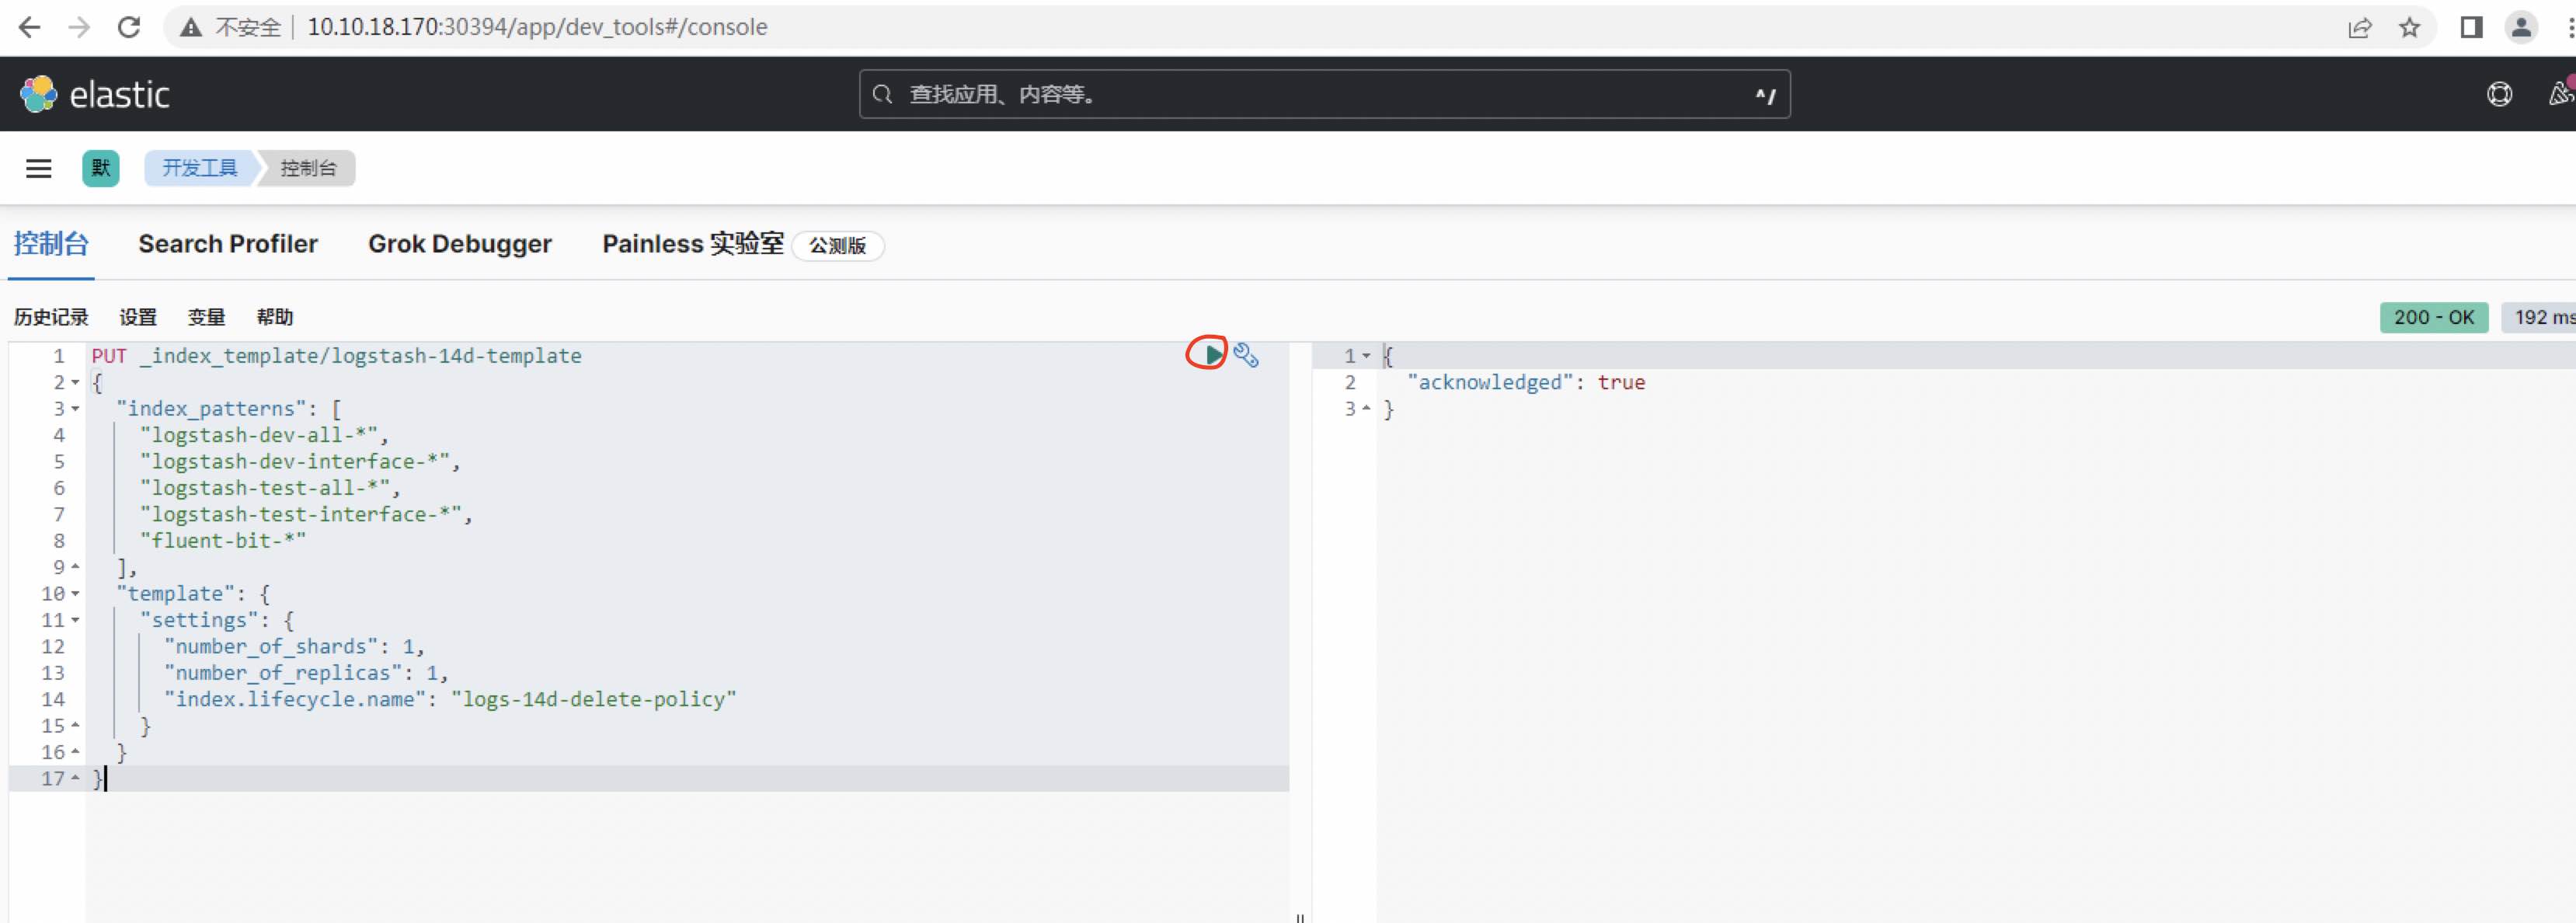This screenshot has width=2576, height=923.
Task: Collapse the response line 1 fold arrow
Action: (1366, 356)
